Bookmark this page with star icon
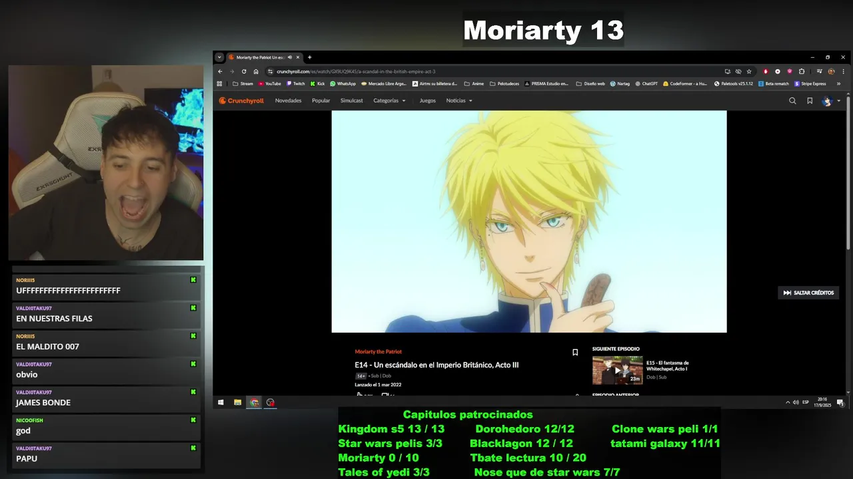The width and height of the screenshot is (853, 479). [x=749, y=71]
